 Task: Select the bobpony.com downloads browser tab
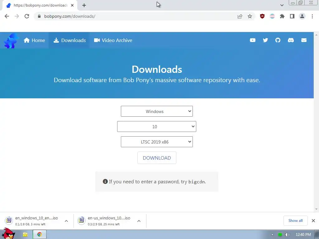coord(40,5)
